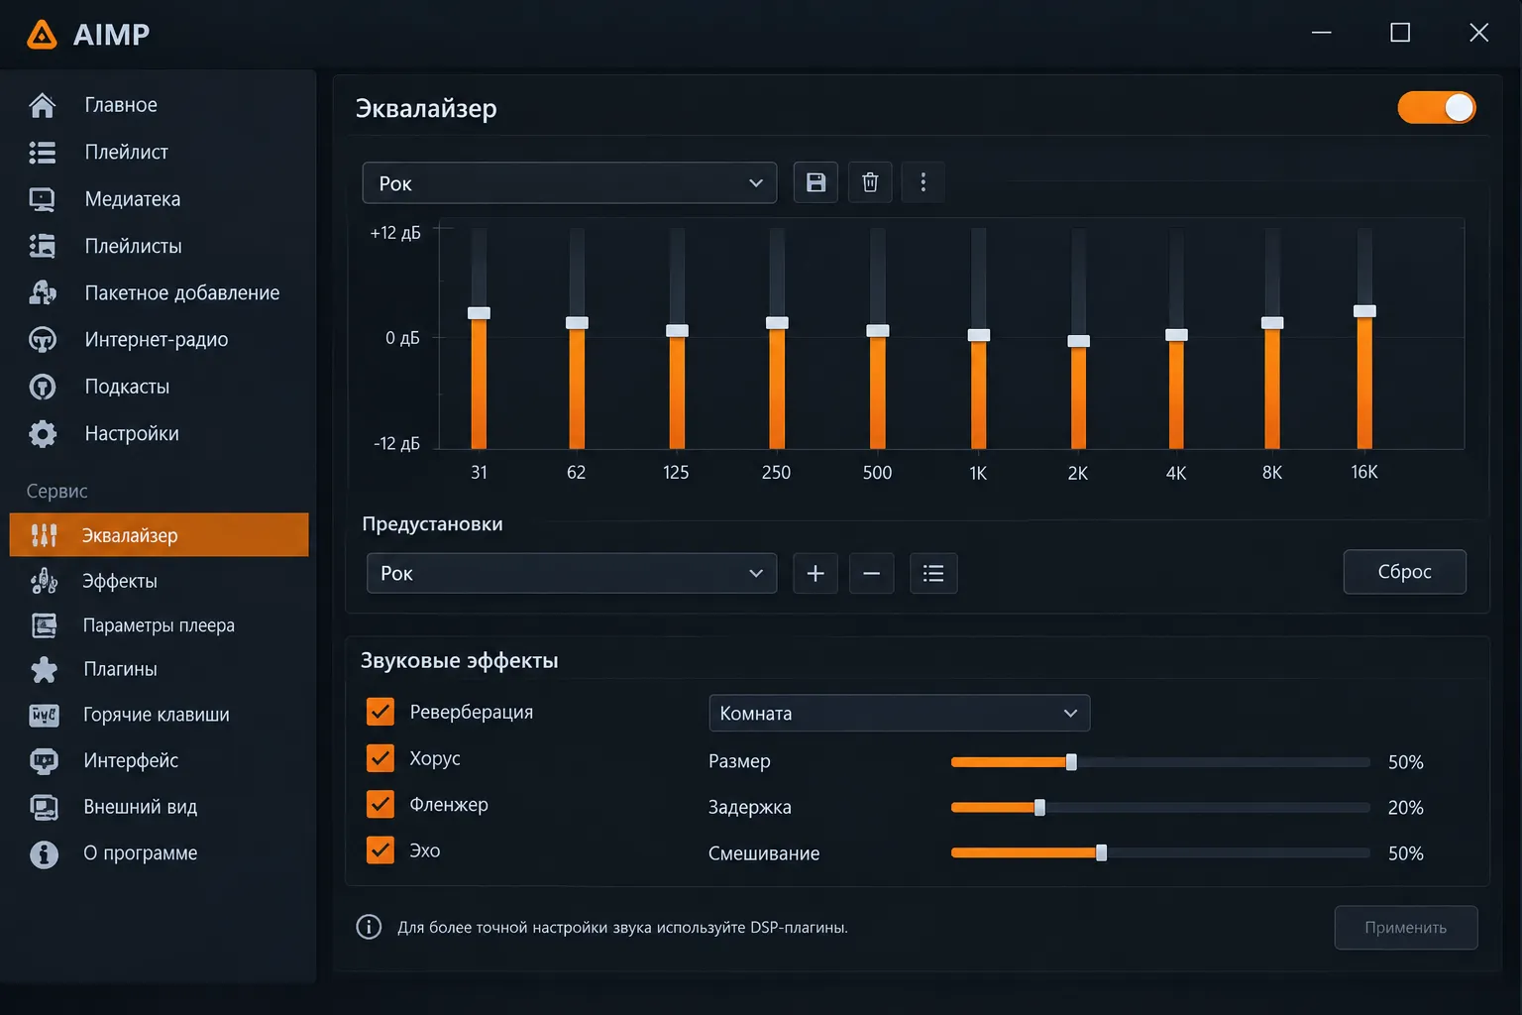Click the Настройки gear icon
Viewport: 1522px width, 1015px height.
click(x=43, y=433)
